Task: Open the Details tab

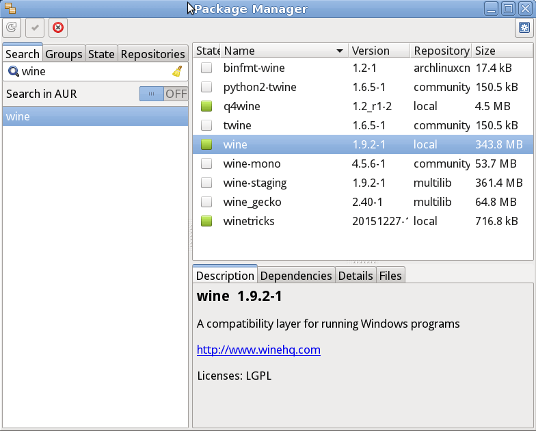Action: tap(356, 275)
